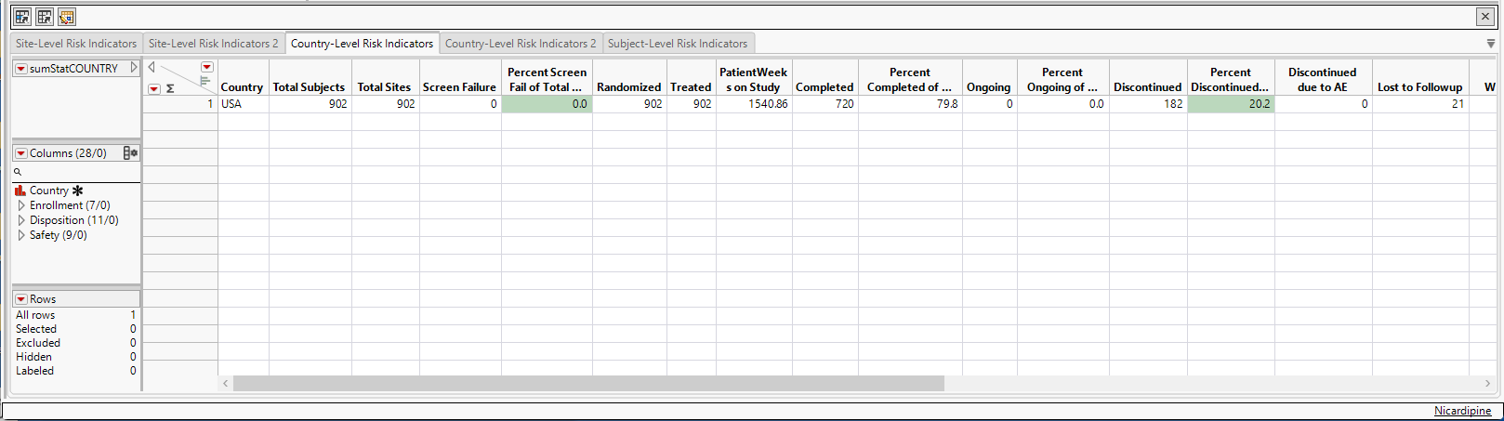Select row number 1 in the table
The height and width of the screenshot is (421, 1504).
point(180,104)
